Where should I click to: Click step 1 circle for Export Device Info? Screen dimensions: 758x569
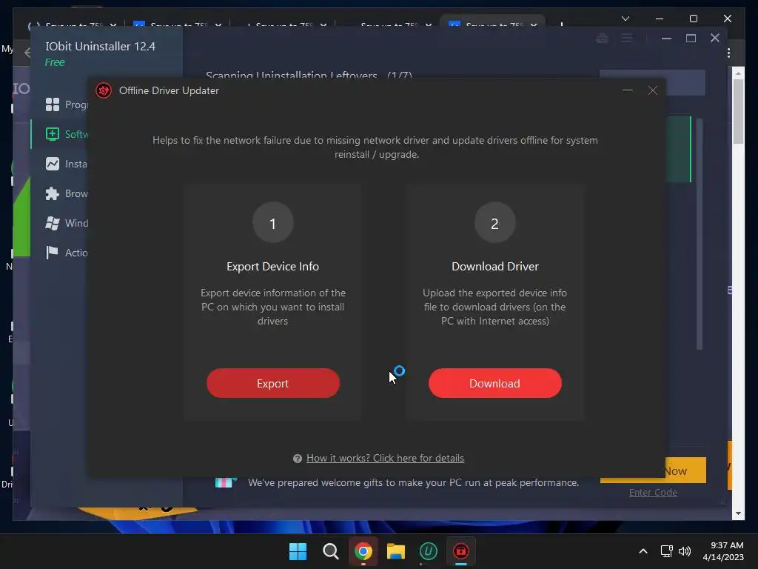272,223
